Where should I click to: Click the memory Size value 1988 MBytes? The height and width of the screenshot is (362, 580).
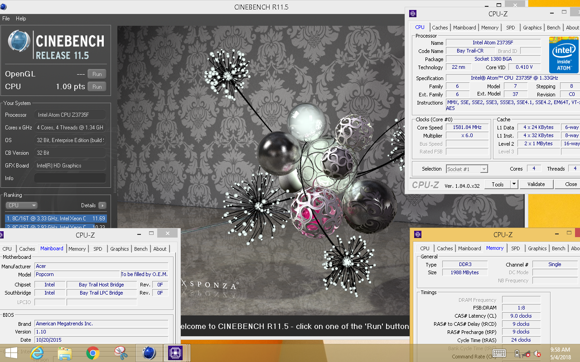click(x=465, y=273)
